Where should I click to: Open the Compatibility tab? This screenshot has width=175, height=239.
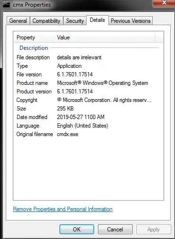(x=47, y=21)
